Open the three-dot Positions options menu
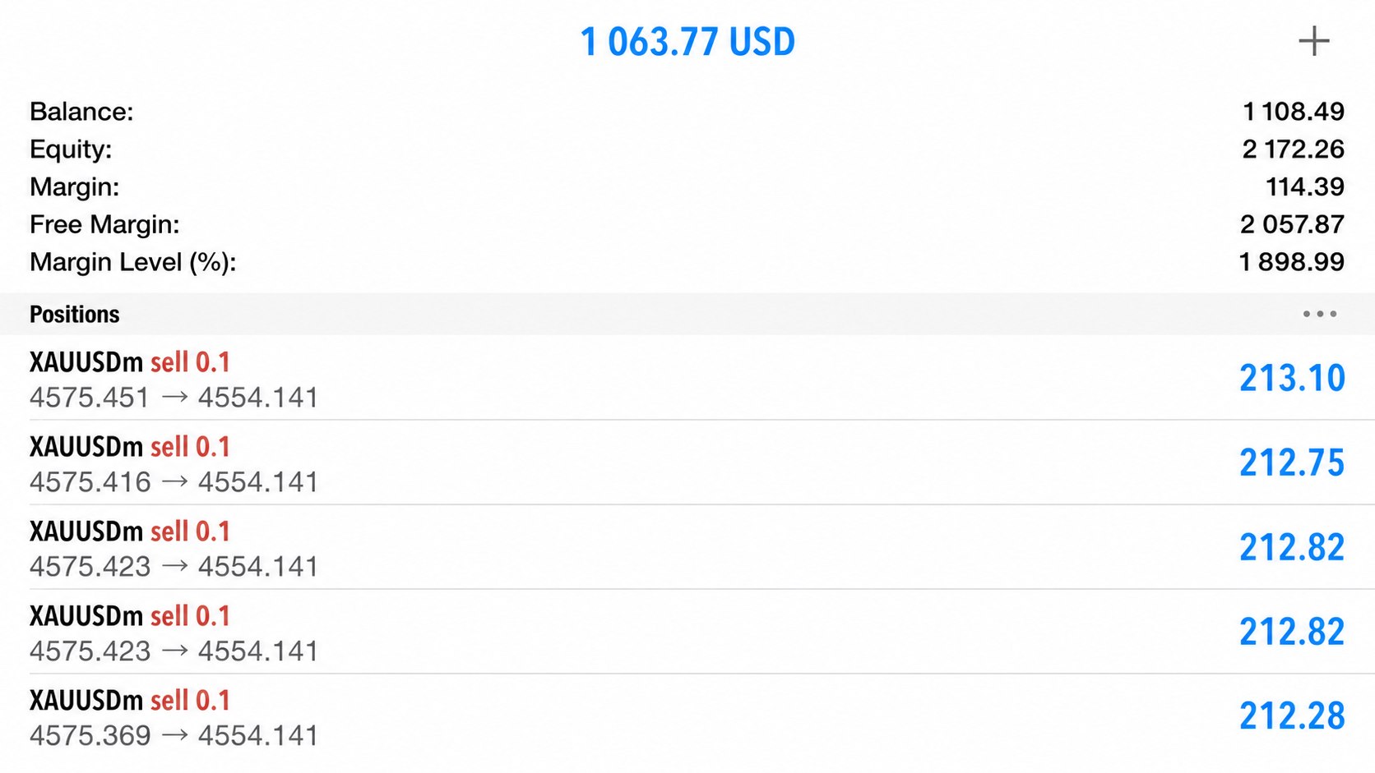The image size is (1375, 773). pyautogui.click(x=1319, y=314)
